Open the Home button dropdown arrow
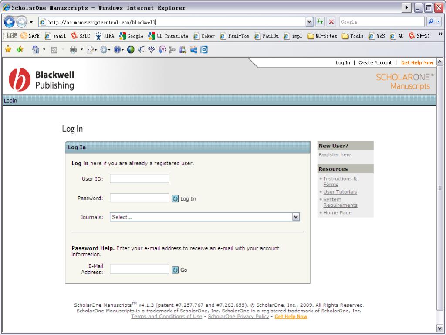 pyautogui.click(x=44, y=50)
